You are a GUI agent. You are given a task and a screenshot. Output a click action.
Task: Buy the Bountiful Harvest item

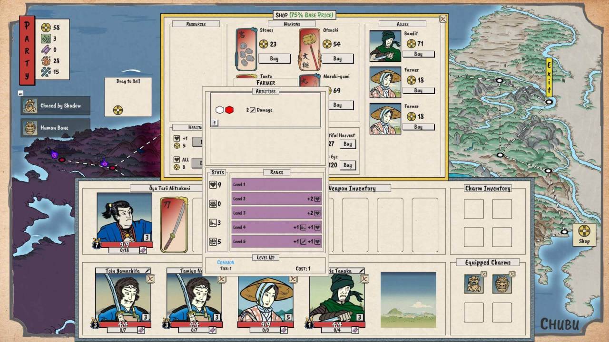click(348, 144)
